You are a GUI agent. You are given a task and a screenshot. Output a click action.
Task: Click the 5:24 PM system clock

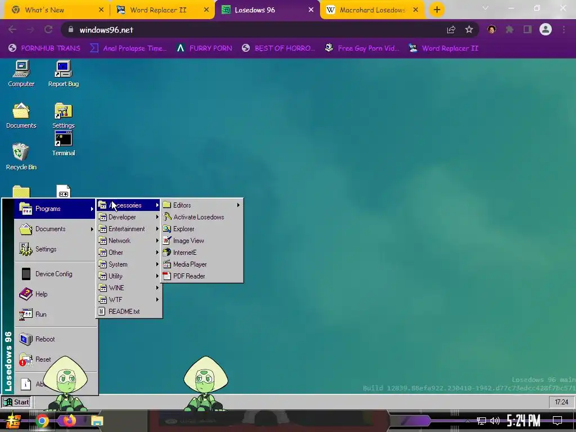(x=524, y=421)
